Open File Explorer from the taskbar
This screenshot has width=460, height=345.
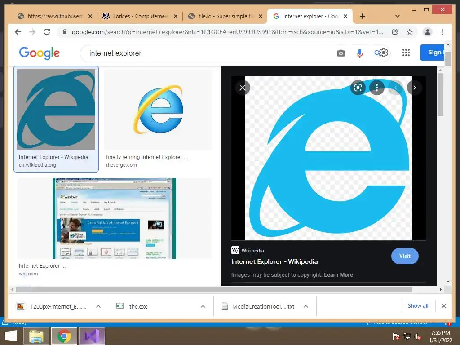coord(36,336)
